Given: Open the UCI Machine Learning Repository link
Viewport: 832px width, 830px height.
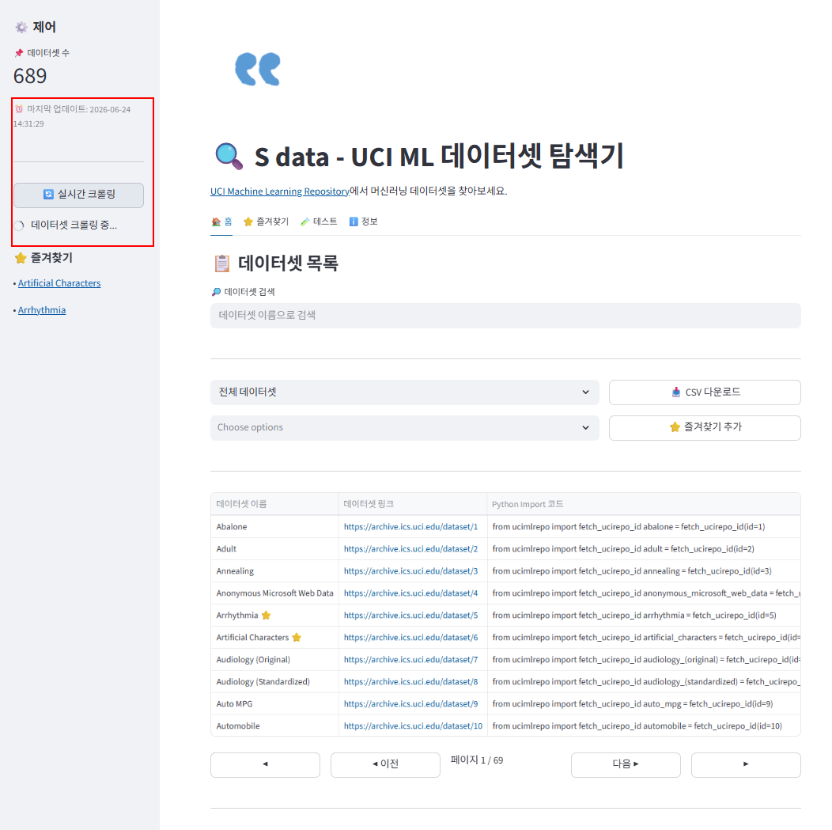Looking at the screenshot, I should click(x=280, y=191).
